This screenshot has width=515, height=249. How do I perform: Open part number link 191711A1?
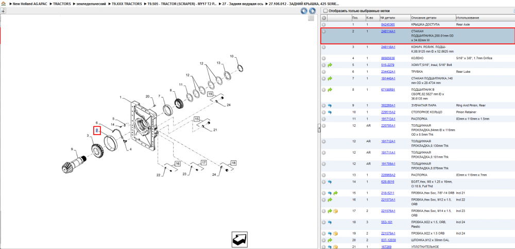pos(388,153)
